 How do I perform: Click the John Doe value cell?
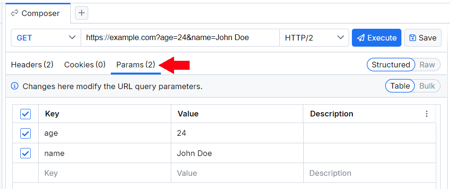pos(237,153)
